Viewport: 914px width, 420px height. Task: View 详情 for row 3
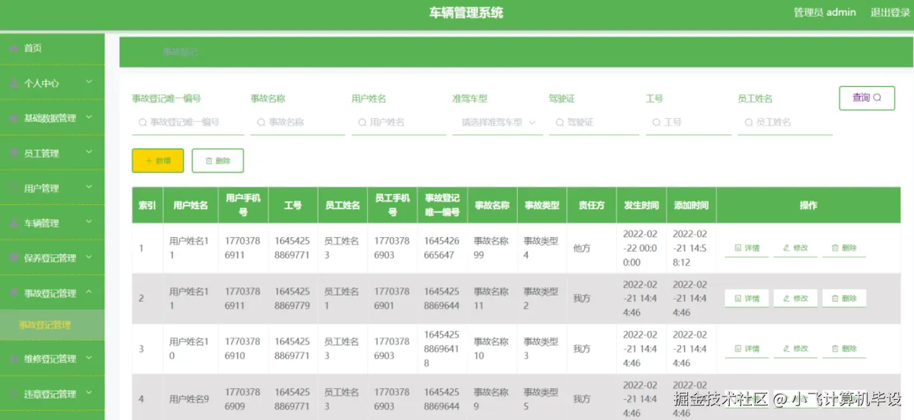(747, 349)
